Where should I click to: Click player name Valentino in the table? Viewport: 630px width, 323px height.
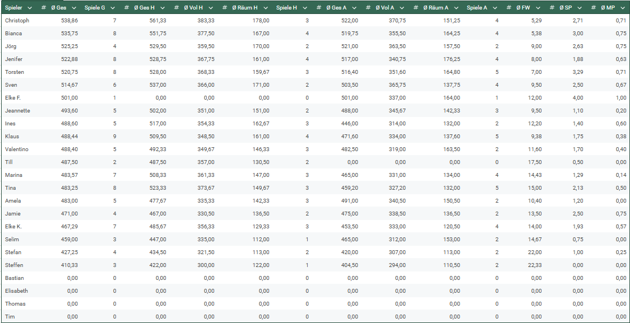point(16,149)
